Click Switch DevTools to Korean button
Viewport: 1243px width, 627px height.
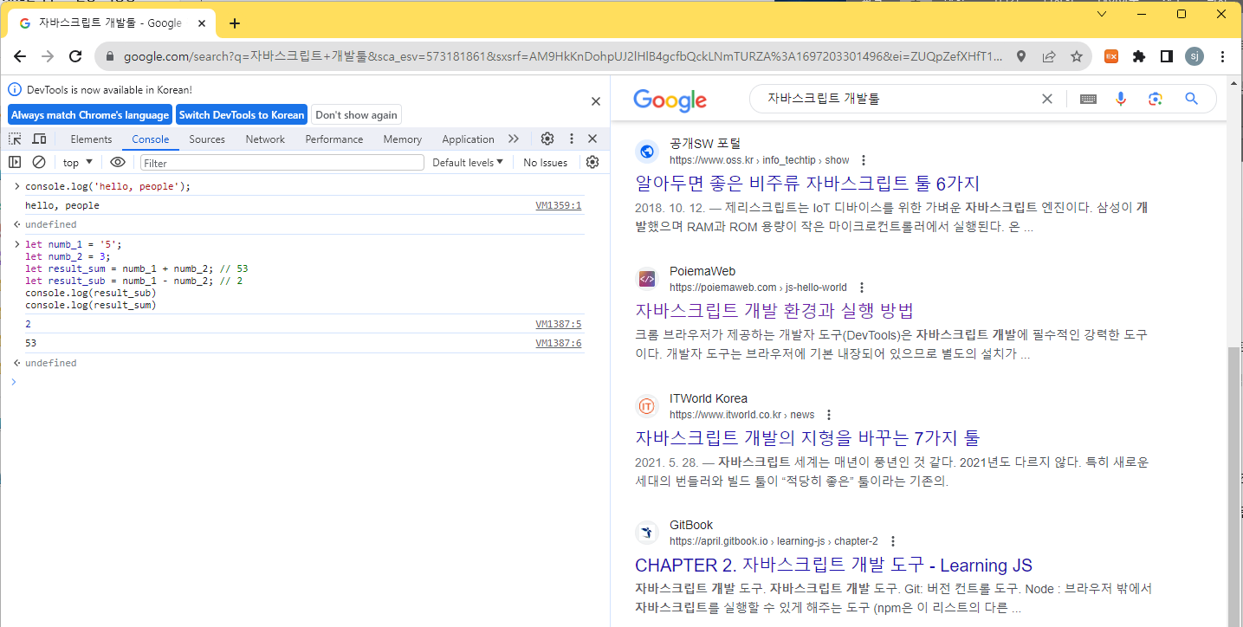[x=242, y=114]
